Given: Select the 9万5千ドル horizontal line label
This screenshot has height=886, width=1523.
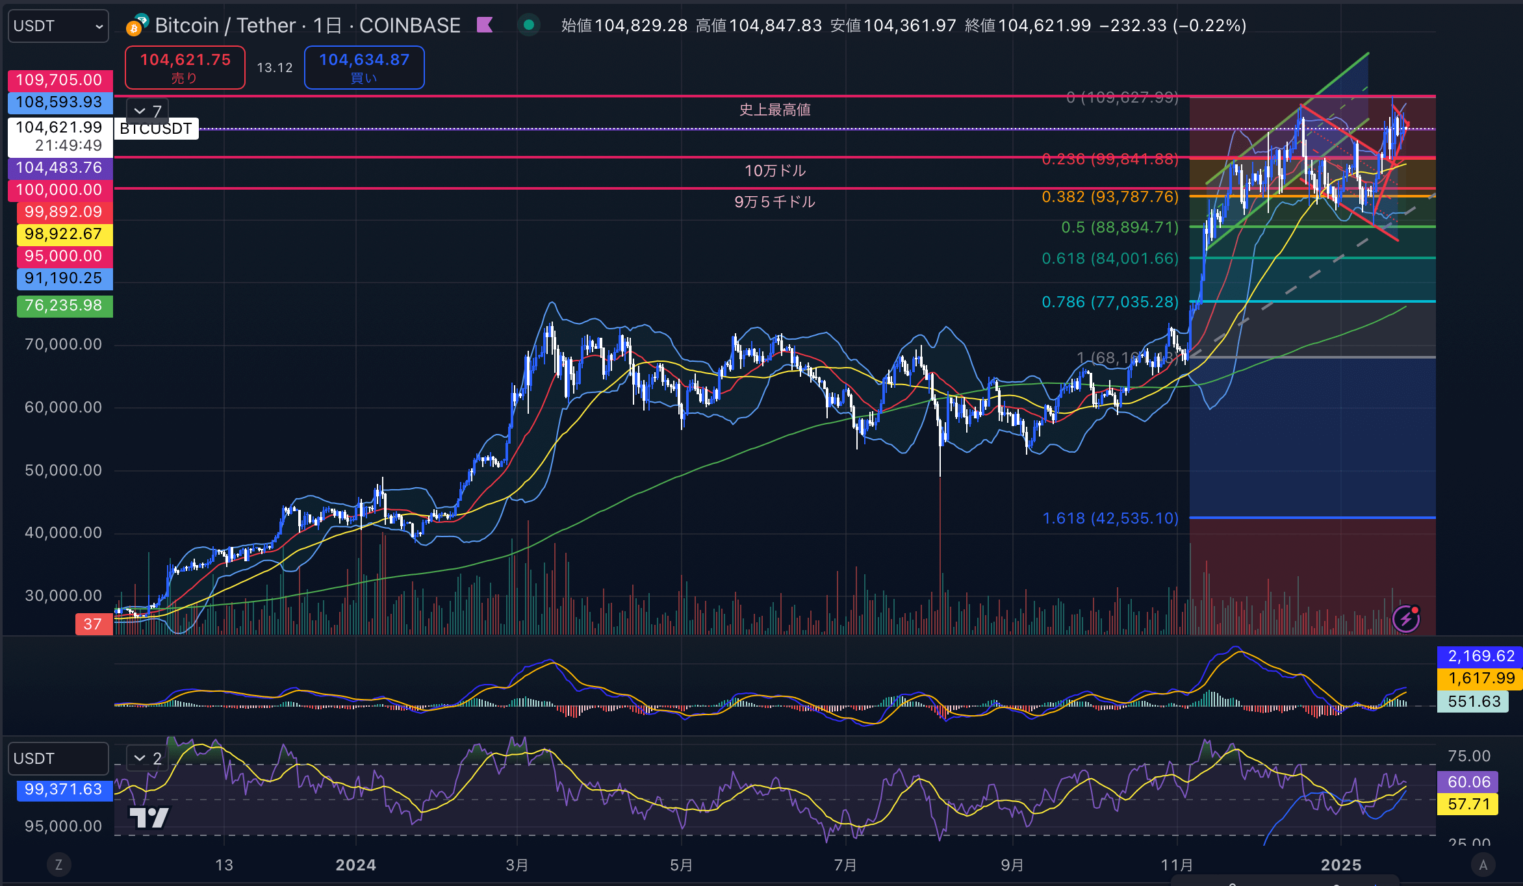Looking at the screenshot, I should coord(775,202).
